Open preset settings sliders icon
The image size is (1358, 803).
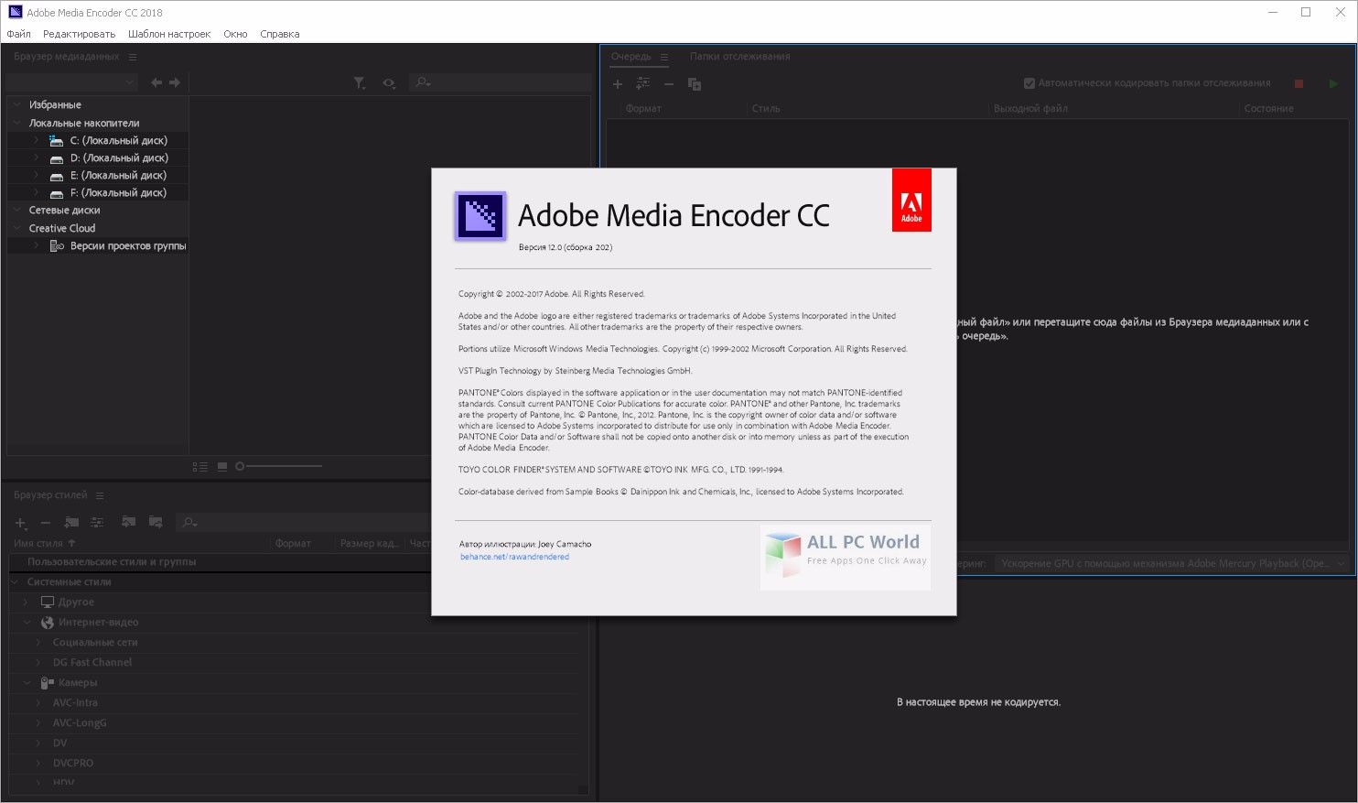pos(97,522)
